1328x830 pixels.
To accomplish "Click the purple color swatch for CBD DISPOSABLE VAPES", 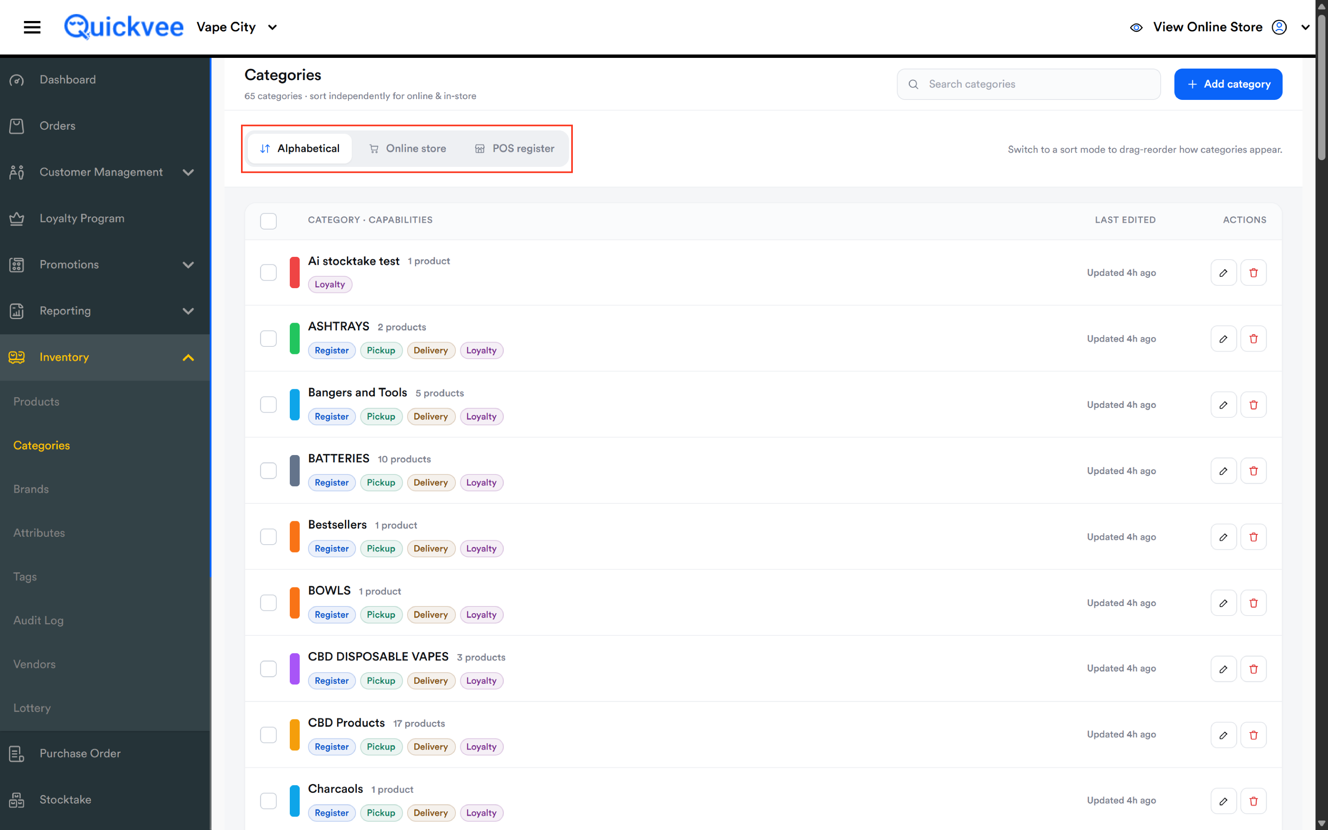I will pyautogui.click(x=295, y=669).
